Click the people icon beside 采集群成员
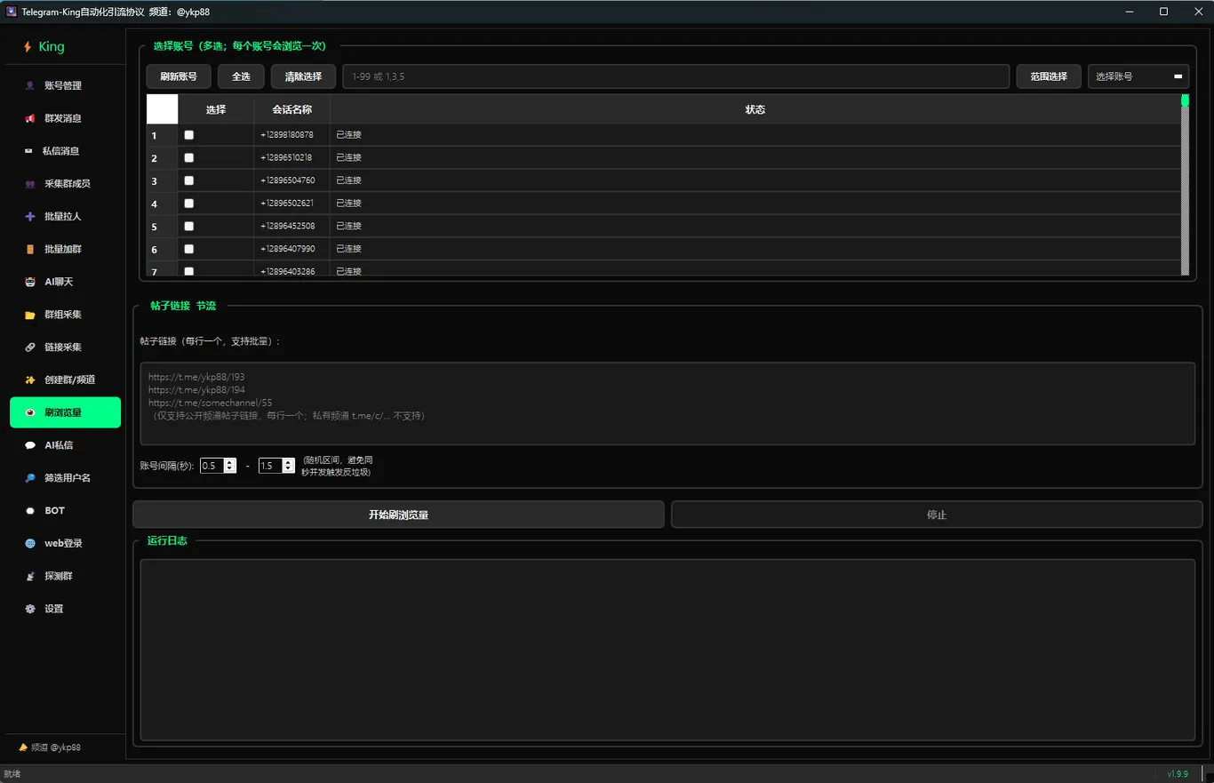The height and width of the screenshot is (783, 1214). click(30, 184)
